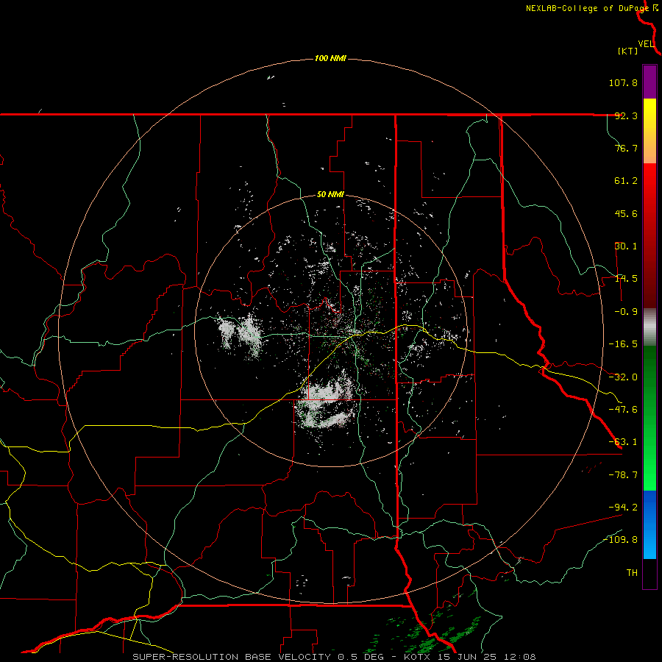Click the NEXLAB-College of DuPage title text
The image size is (662, 662).
587,8
